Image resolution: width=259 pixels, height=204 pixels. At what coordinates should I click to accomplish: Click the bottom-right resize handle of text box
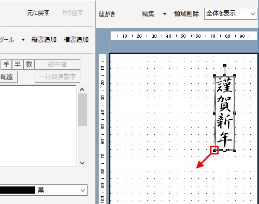(x=235, y=150)
